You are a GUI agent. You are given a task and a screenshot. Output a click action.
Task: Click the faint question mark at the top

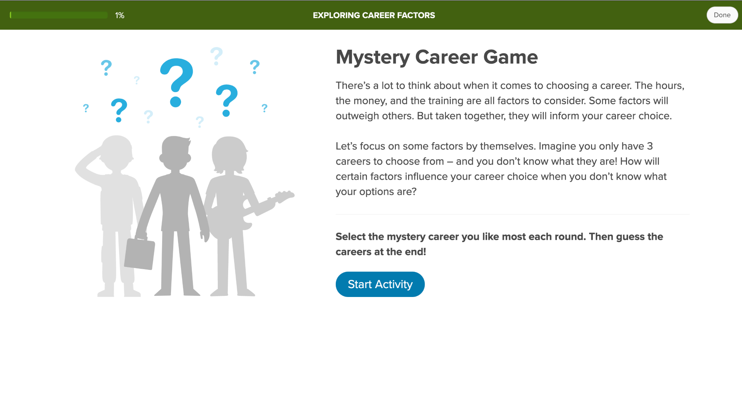tap(216, 56)
